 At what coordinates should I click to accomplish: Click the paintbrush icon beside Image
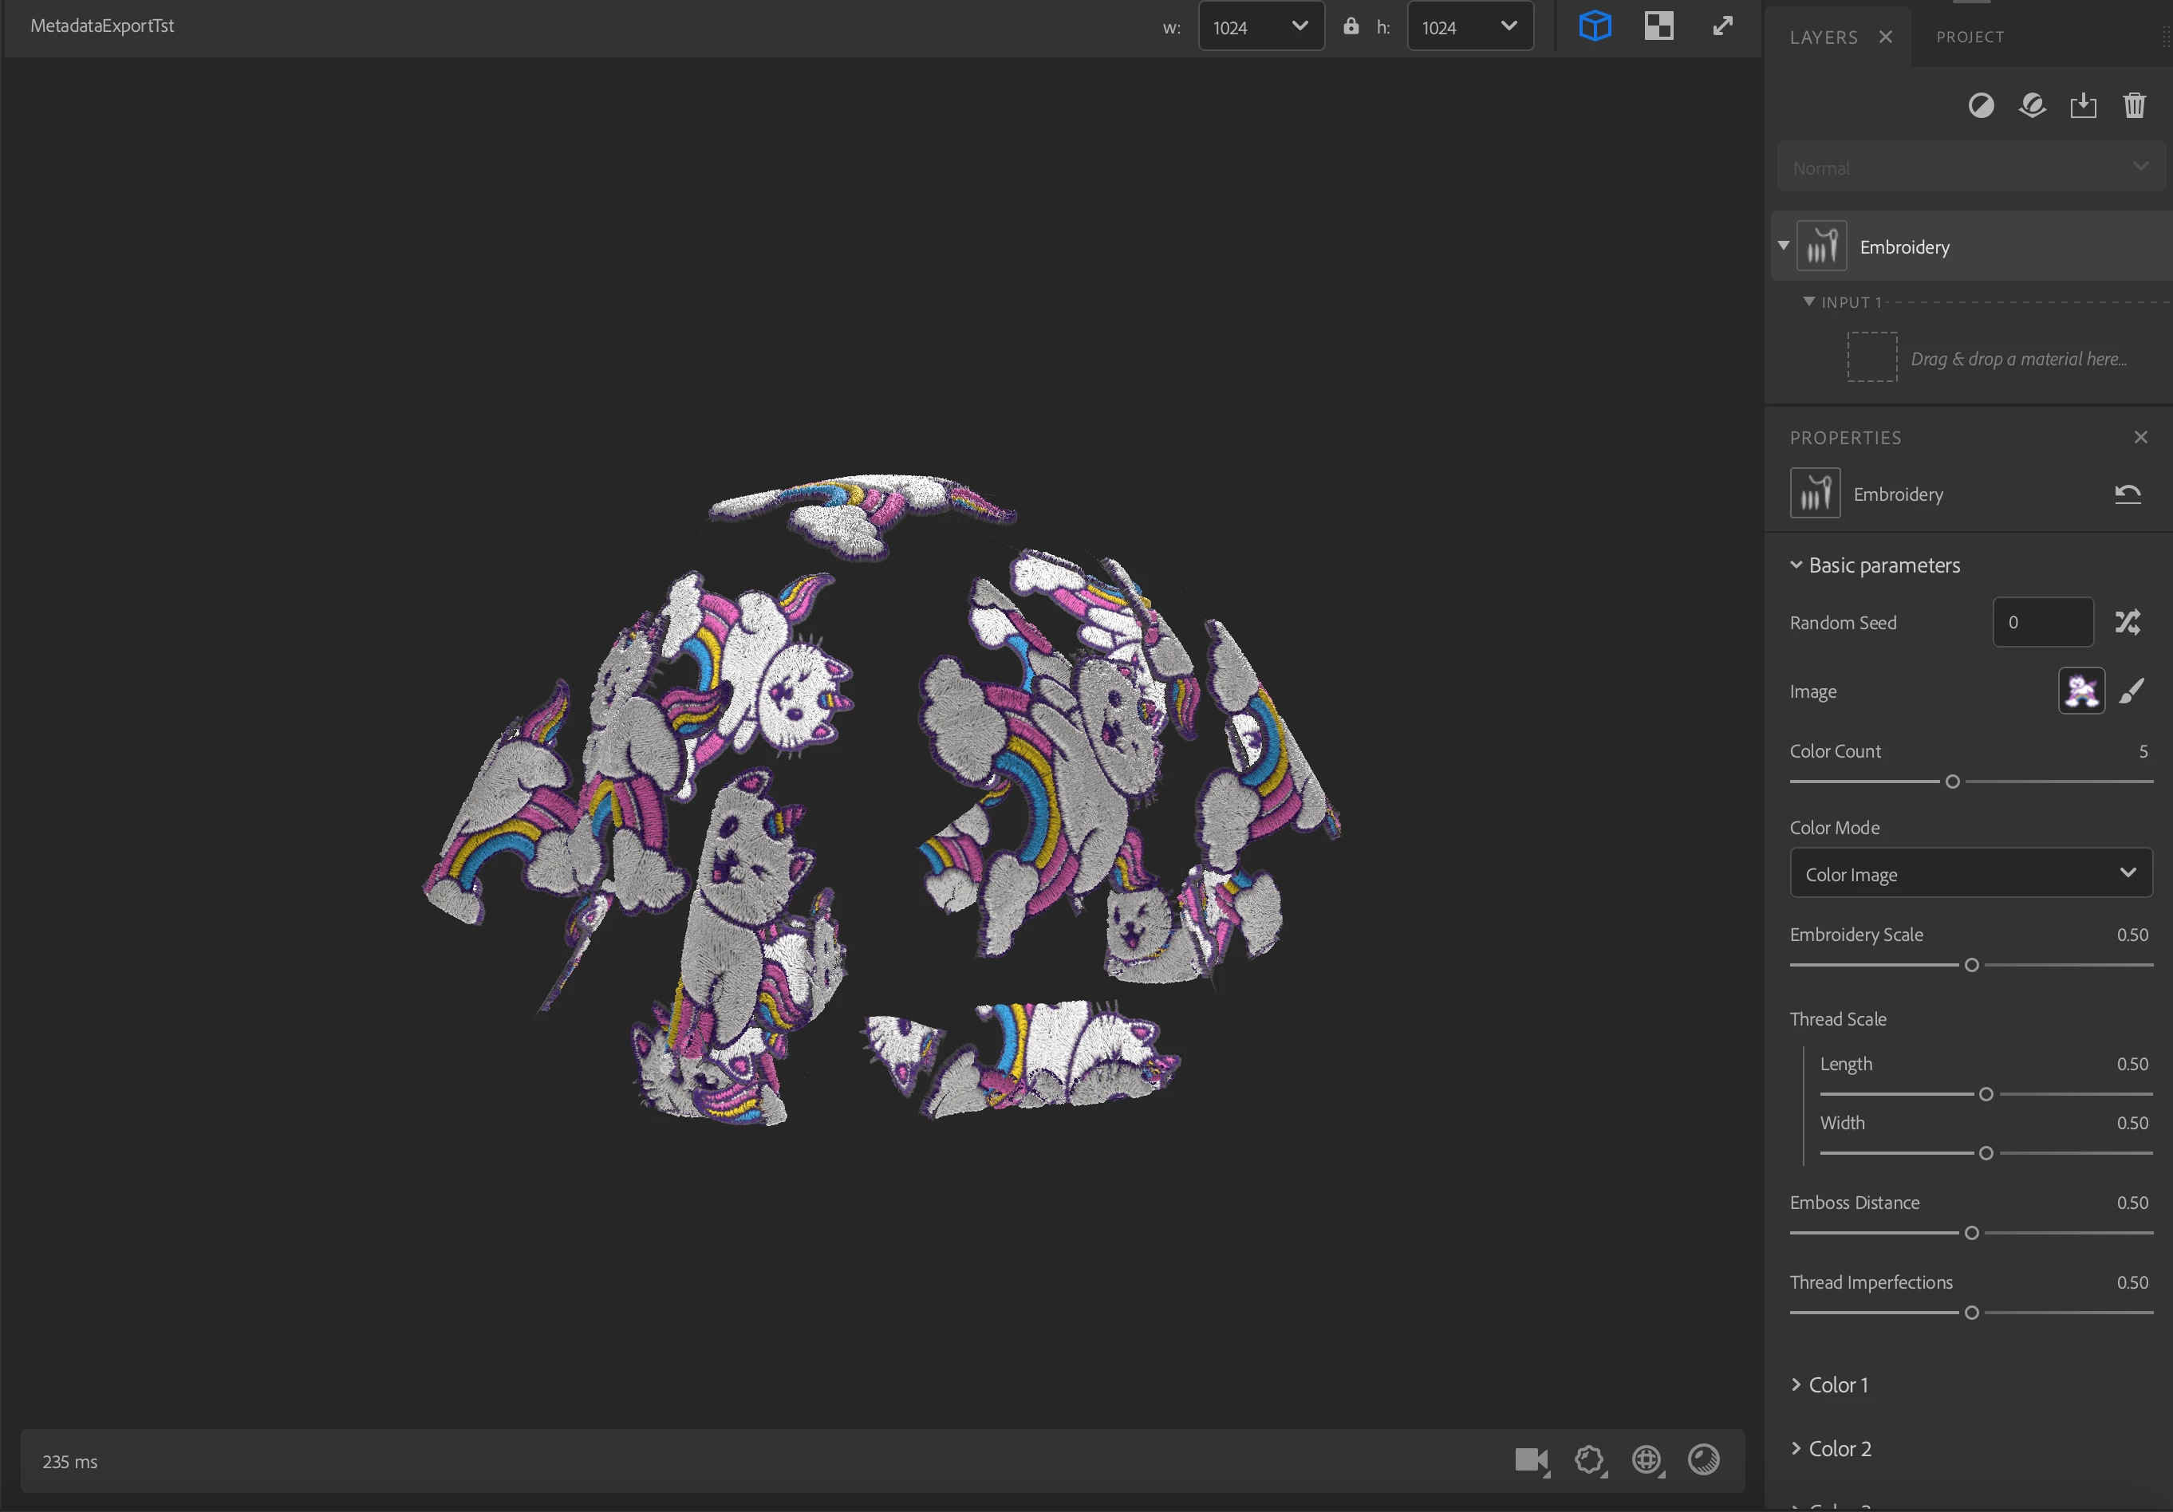pos(2132,691)
